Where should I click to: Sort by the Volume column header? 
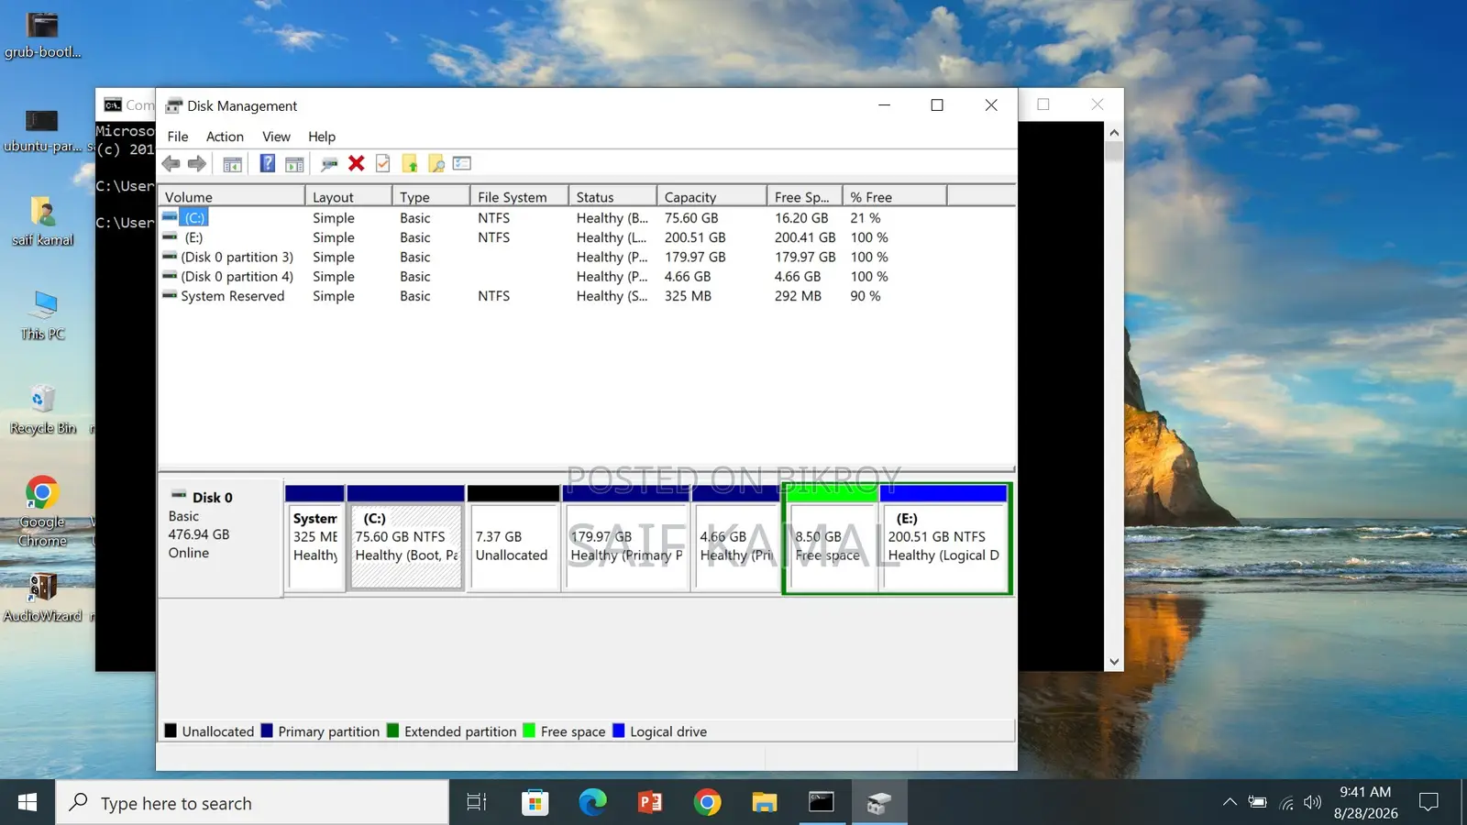(232, 197)
